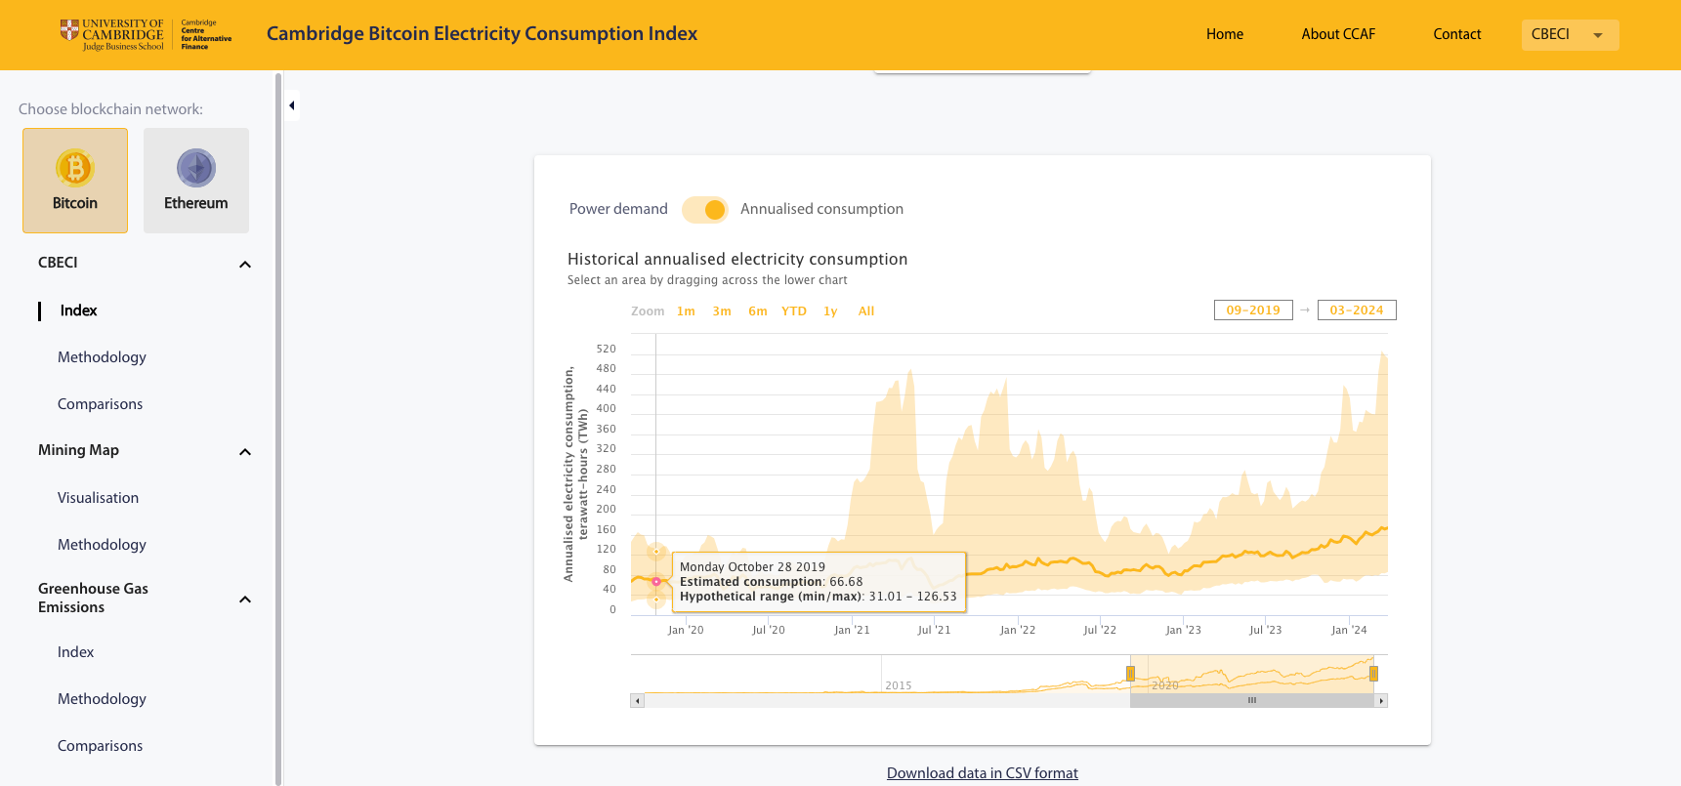The height and width of the screenshot is (786, 1681).
Task: Click the Annualised consumption label
Action: click(x=821, y=209)
